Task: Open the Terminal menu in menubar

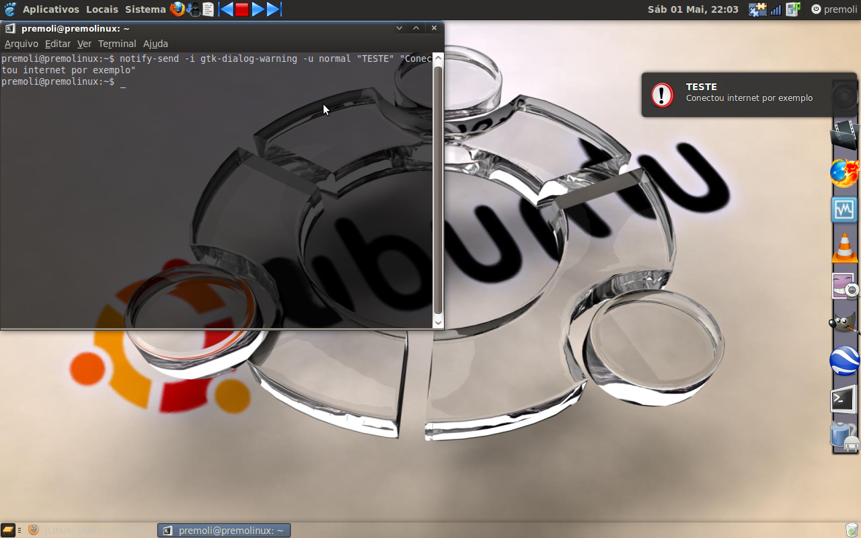Action: [x=117, y=44]
